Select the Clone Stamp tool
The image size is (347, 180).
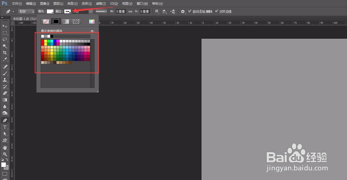point(5,80)
